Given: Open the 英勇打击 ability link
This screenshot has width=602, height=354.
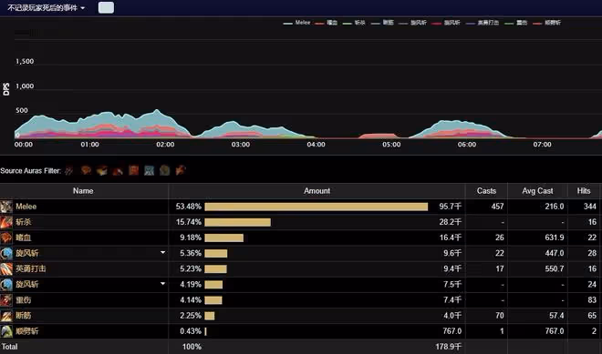Looking at the screenshot, I should coord(31,269).
